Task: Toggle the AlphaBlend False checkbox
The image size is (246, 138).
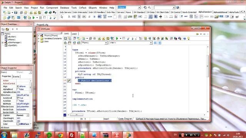Action: point(18,89)
